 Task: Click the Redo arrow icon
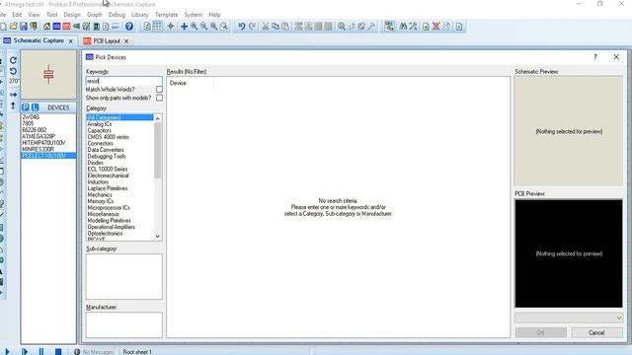(x=252, y=27)
